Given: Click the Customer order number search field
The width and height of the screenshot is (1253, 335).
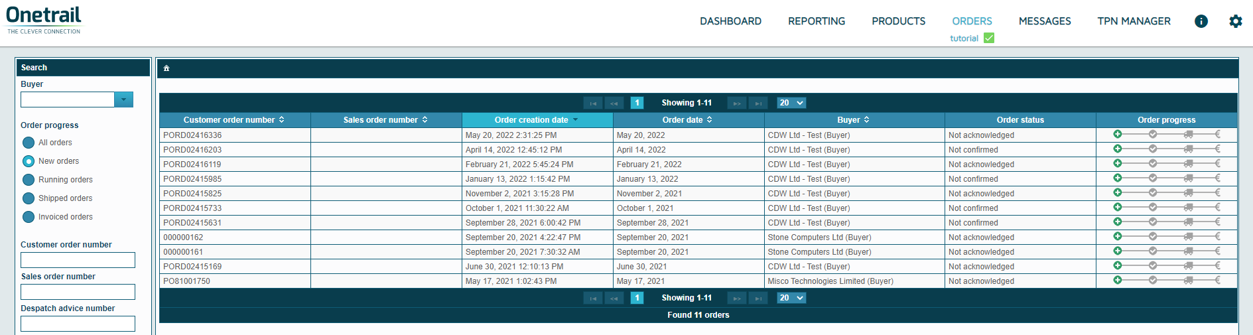Looking at the screenshot, I should coord(78,260).
